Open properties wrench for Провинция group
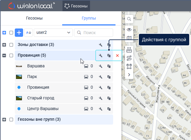The height and width of the screenshot is (140, 191). coord(101,55)
